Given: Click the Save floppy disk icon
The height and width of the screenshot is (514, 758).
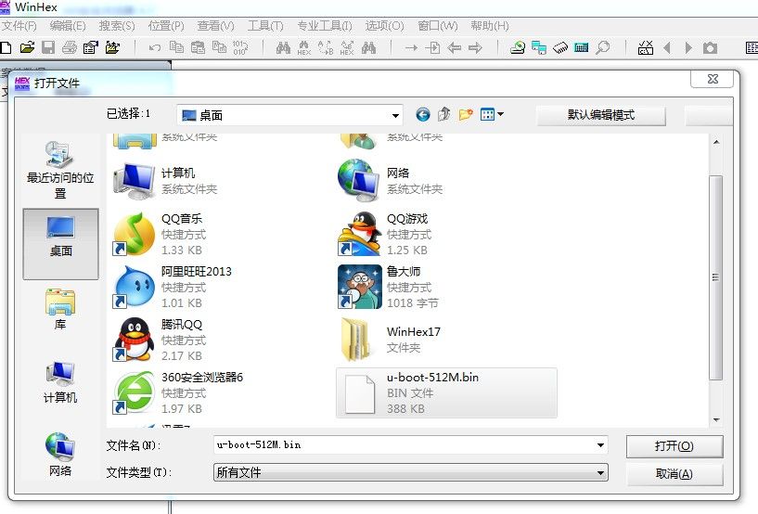Looking at the screenshot, I should point(48,47).
